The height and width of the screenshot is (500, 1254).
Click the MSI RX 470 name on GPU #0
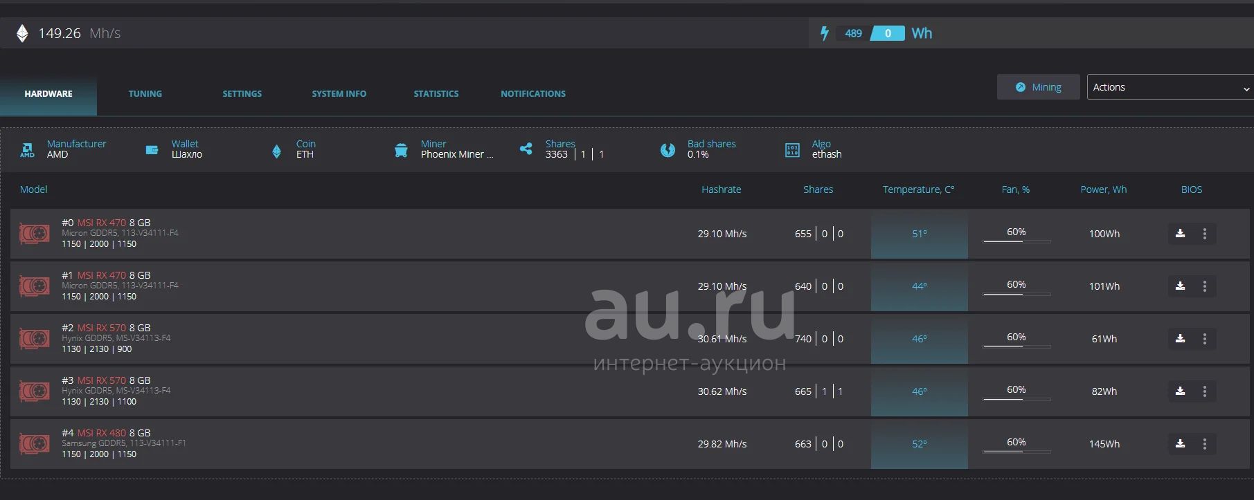pyautogui.click(x=102, y=223)
